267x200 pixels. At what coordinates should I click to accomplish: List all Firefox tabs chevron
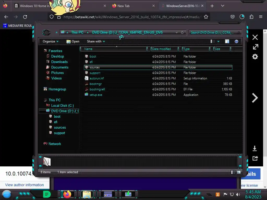coord(222,6)
